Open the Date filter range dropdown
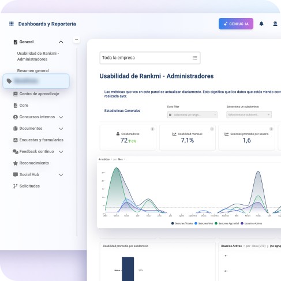The width and height of the screenshot is (281, 281). click(x=192, y=115)
